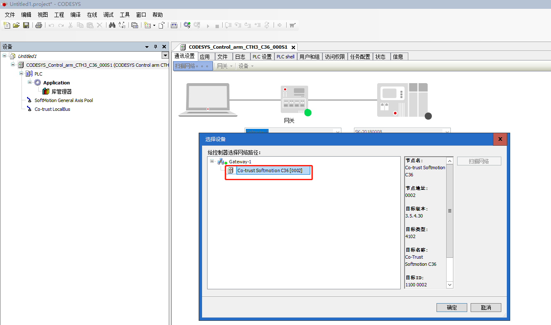Collapse the Gateway-1 node in the dialog

(212, 161)
